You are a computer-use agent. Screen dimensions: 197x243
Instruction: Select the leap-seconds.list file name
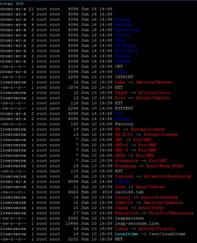[x=137, y=224]
